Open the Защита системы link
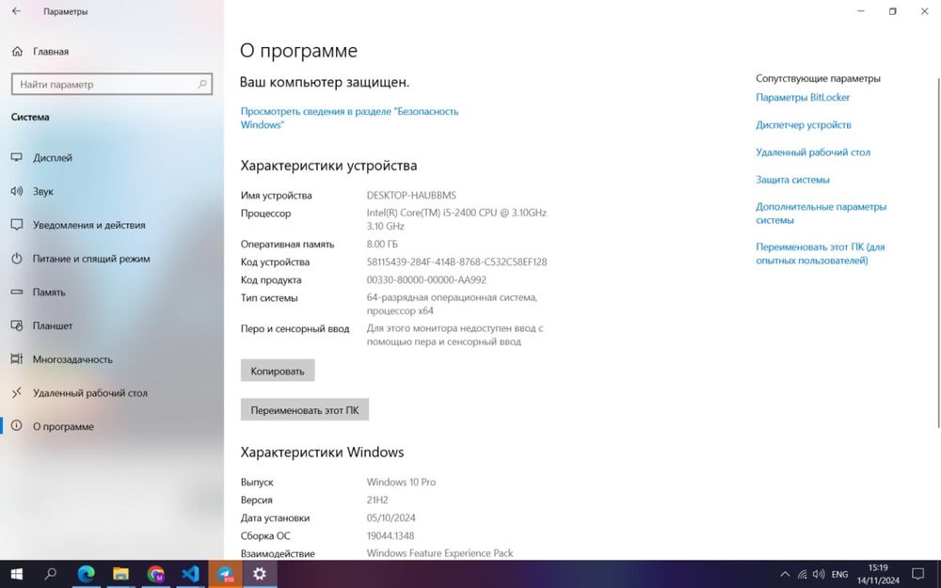 coord(792,180)
